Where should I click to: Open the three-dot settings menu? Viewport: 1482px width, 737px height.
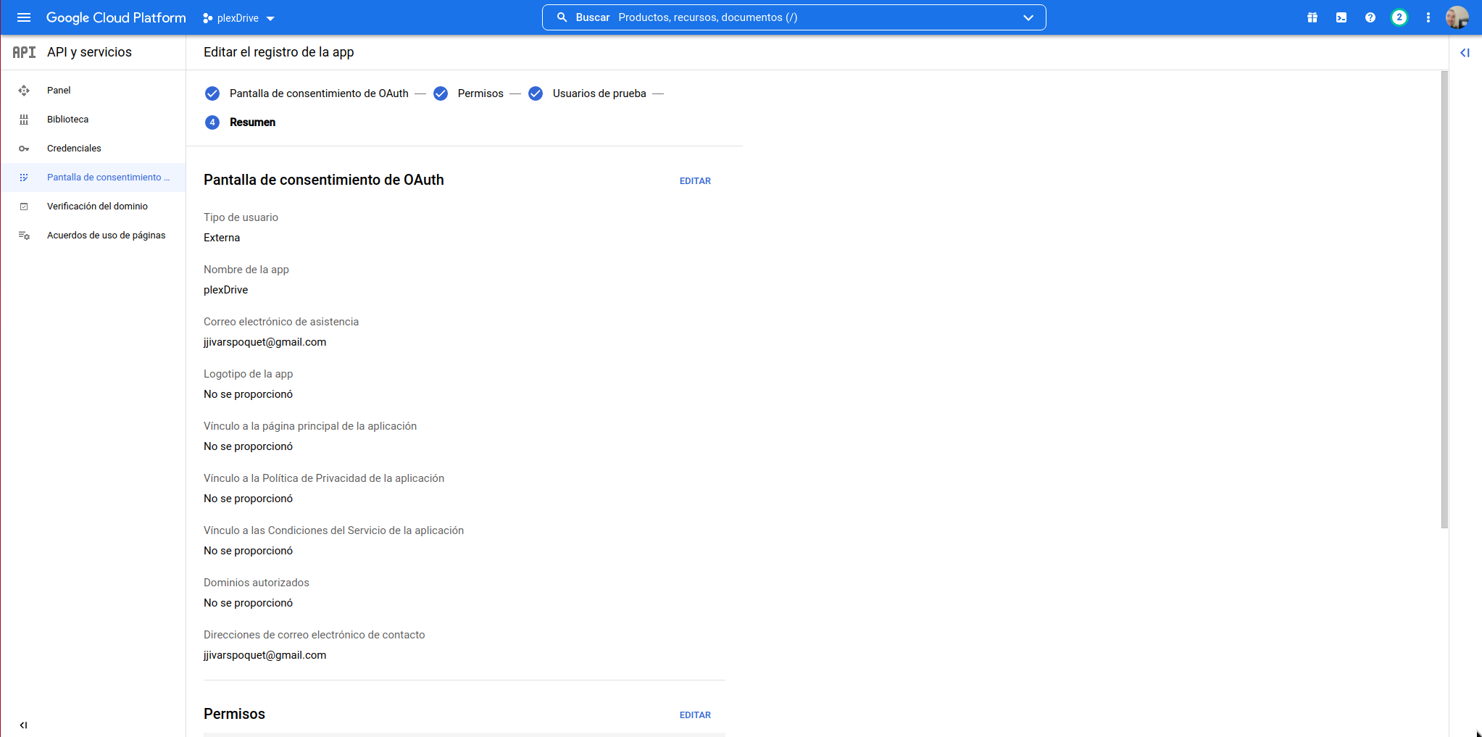click(x=1428, y=17)
